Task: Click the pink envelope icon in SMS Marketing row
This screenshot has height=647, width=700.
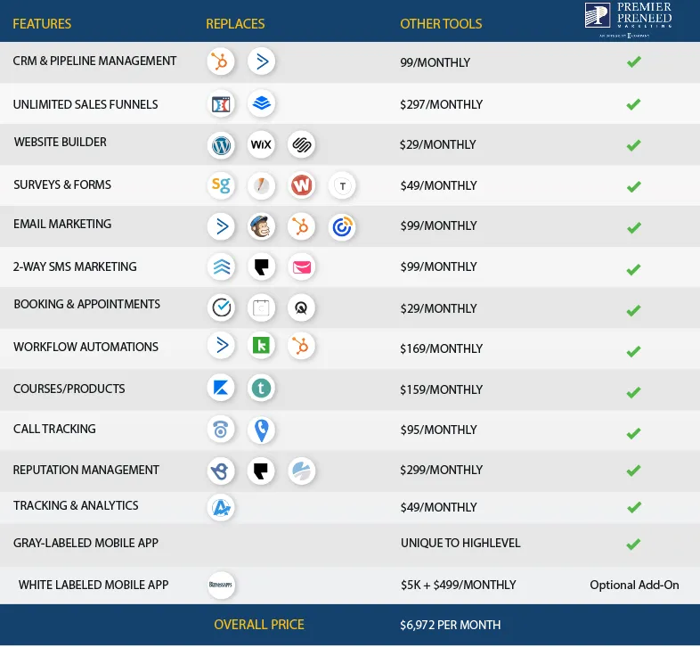Action: click(302, 267)
